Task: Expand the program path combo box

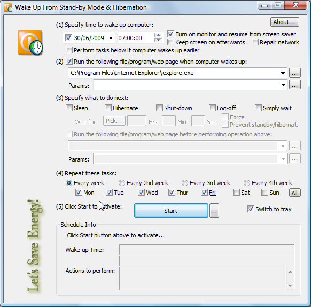Action: click(283, 73)
